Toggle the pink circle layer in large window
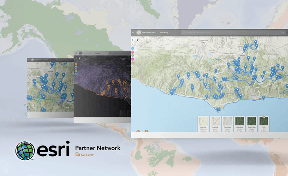This screenshot has width=288, height=176. [132, 52]
